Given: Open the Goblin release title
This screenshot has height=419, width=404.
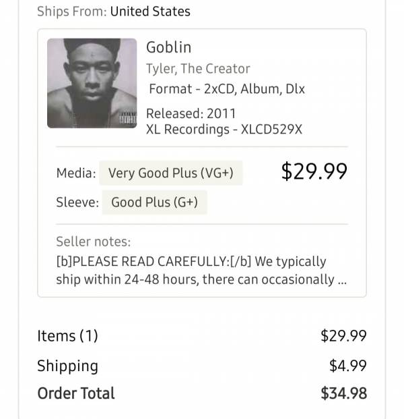Looking at the screenshot, I should [x=168, y=47].
